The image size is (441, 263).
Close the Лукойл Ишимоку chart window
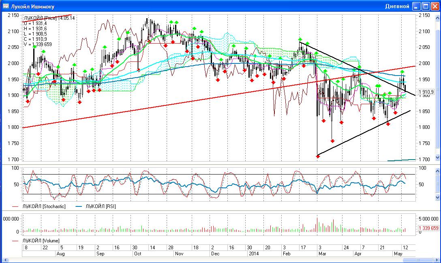pos(435,6)
